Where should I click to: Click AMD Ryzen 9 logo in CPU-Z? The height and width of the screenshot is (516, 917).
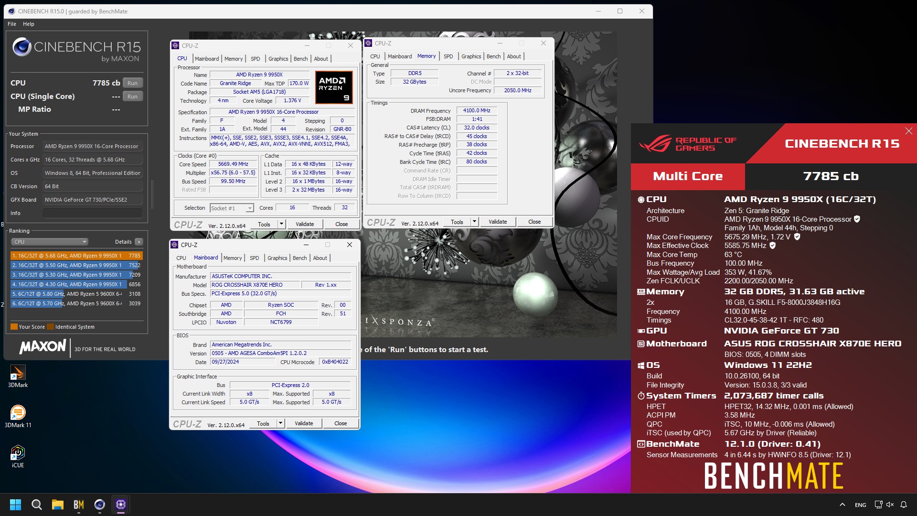coord(334,87)
